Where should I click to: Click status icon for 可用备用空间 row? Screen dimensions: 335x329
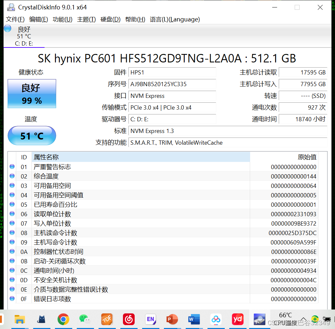click(12, 185)
